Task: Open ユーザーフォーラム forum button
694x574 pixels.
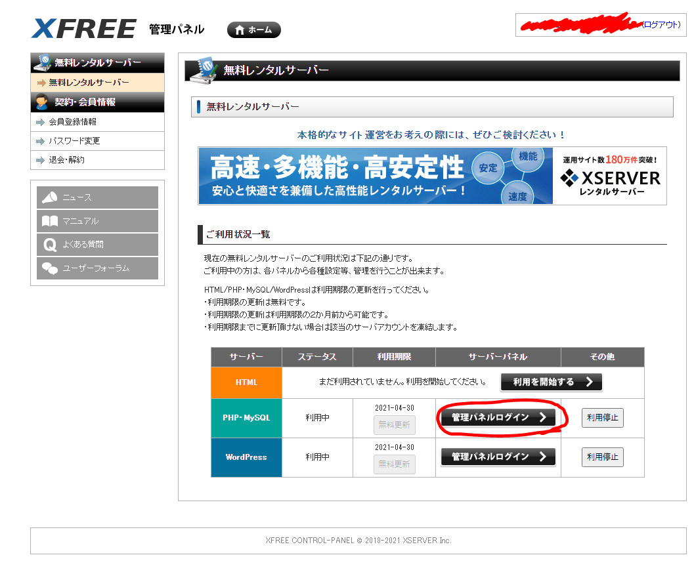Action: [97, 268]
